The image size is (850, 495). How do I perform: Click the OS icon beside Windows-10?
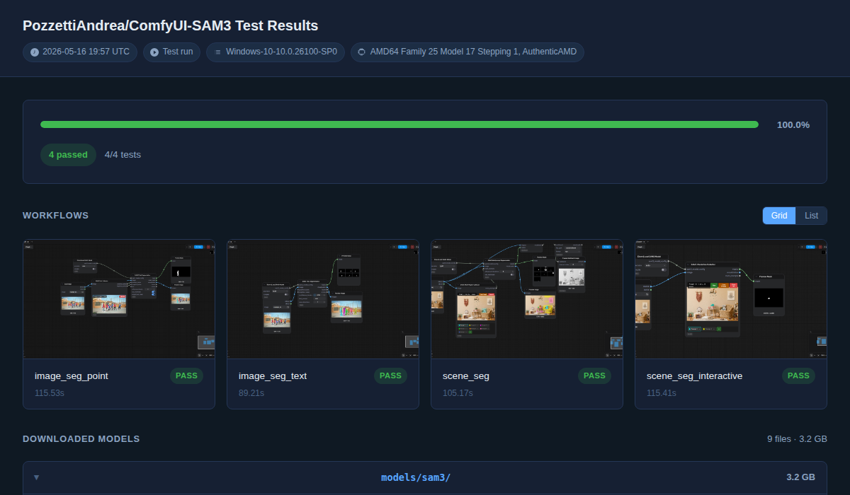pos(217,52)
